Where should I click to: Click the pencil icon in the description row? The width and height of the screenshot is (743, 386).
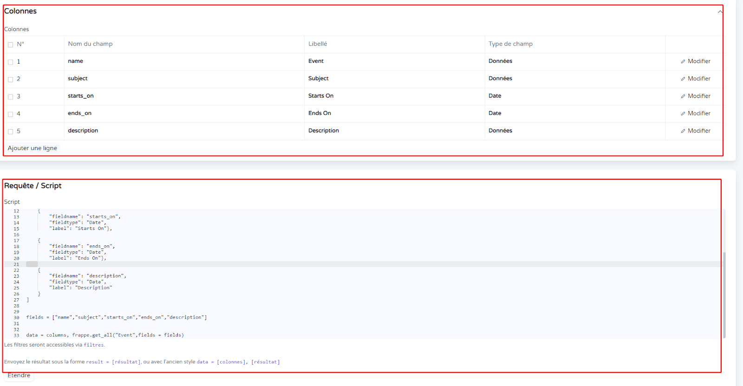coord(683,131)
